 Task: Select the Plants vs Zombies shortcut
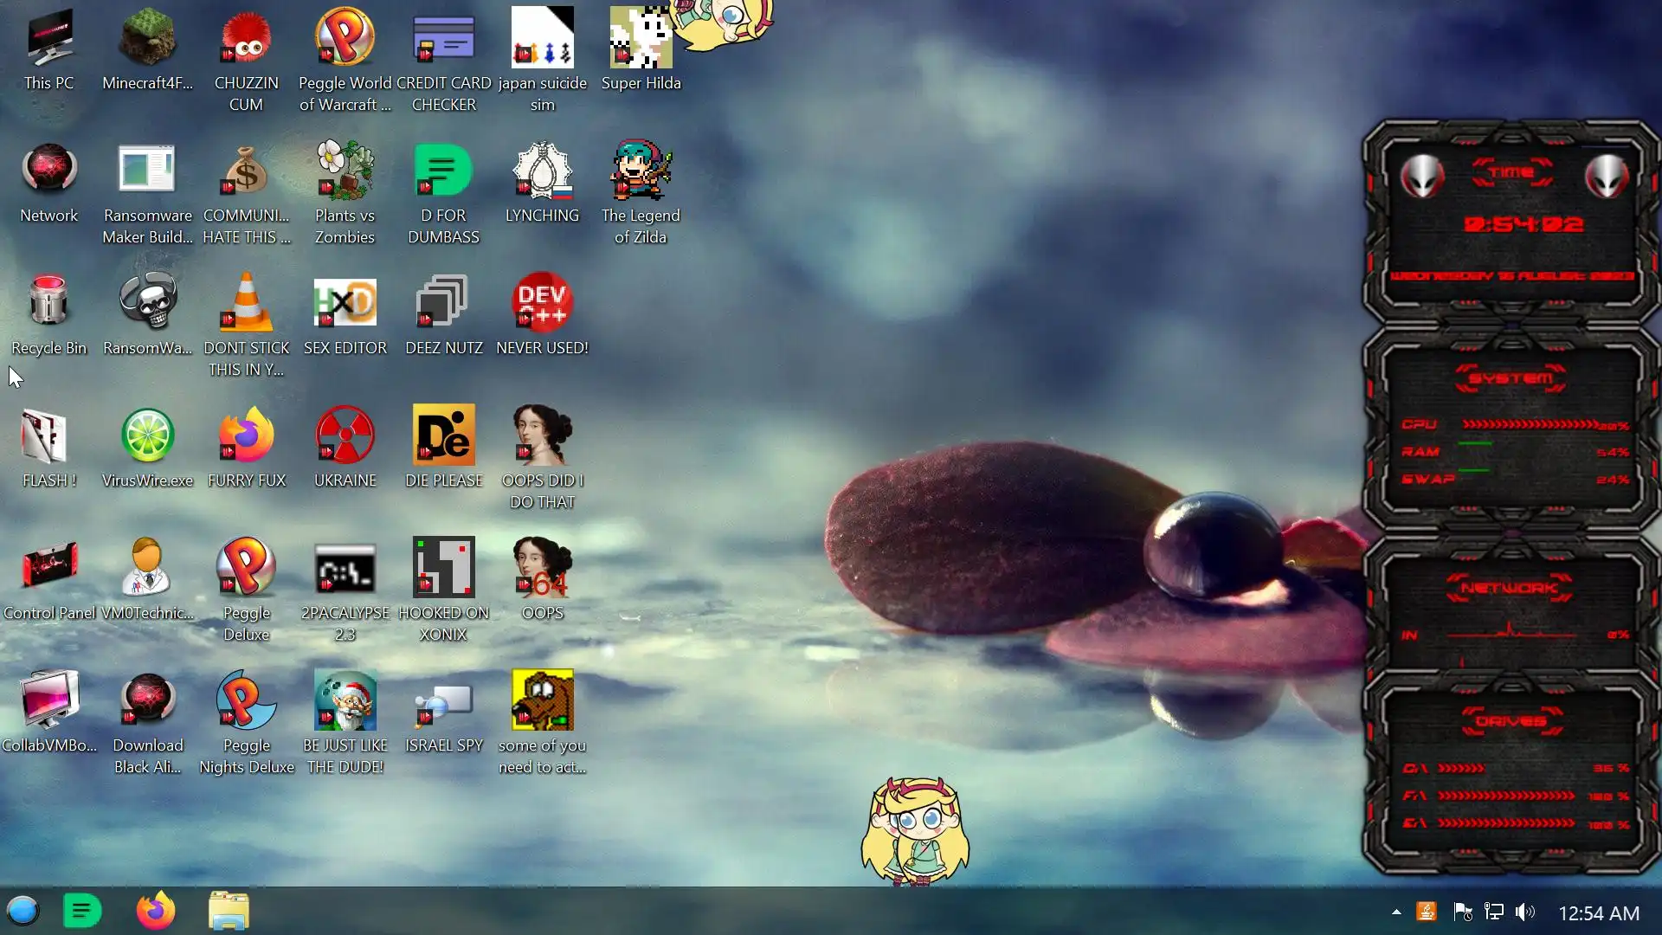click(x=345, y=171)
